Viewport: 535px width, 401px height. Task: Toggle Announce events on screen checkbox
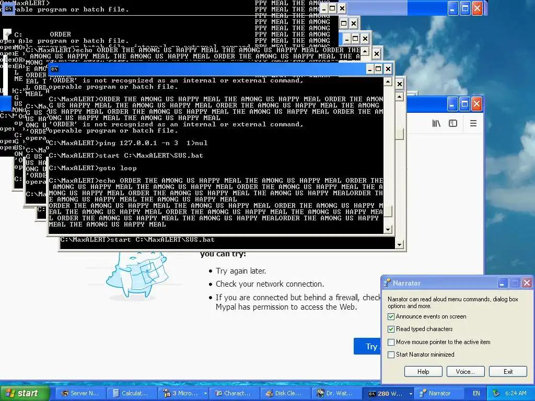[391, 317]
